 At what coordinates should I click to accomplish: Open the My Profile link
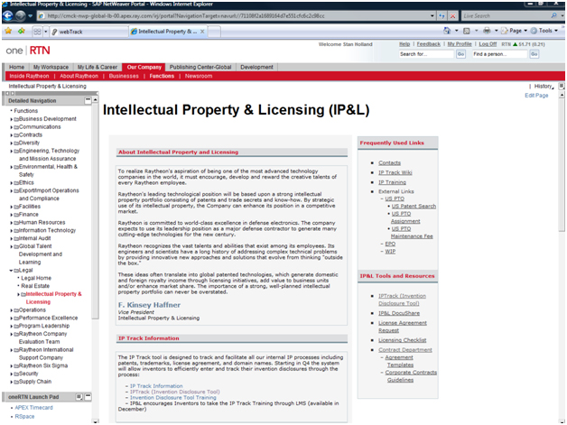[460, 44]
